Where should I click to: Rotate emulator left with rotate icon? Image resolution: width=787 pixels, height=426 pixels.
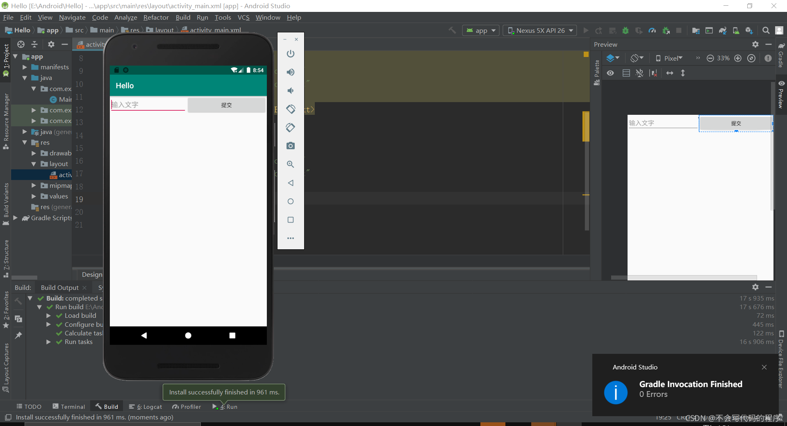coord(291,109)
